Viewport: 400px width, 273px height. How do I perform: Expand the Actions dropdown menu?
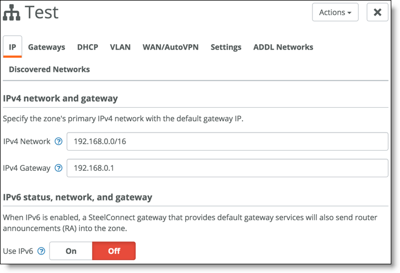(335, 13)
